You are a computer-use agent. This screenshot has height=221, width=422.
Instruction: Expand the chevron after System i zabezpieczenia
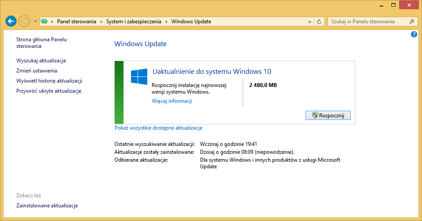[166, 22]
